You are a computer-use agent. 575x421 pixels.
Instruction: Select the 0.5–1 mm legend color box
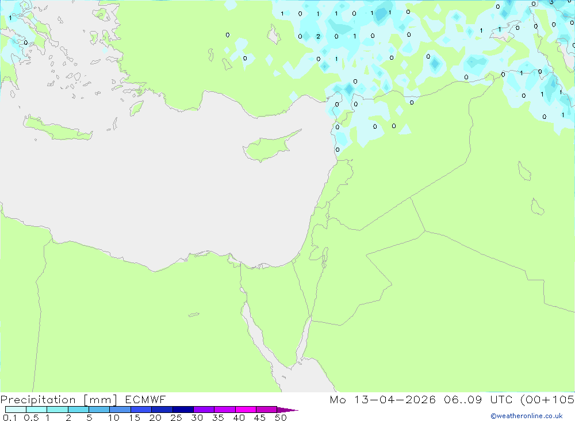coord(37,410)
